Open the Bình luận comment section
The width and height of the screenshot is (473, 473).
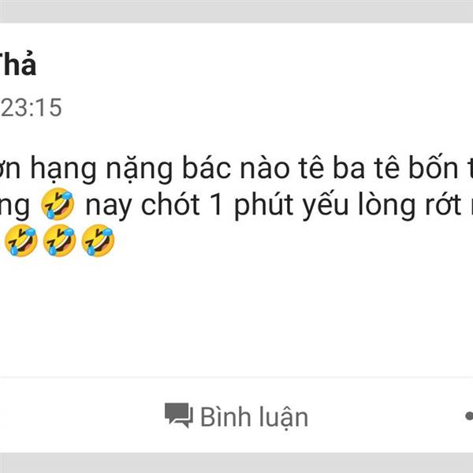click(236, 416)
